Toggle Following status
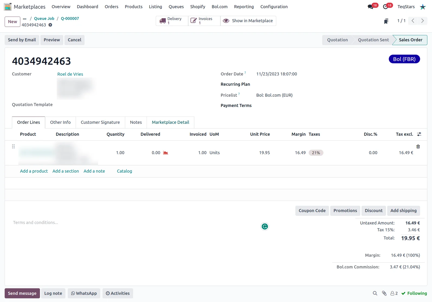Viewport: 432px width, 302px height. coord(414,293)
